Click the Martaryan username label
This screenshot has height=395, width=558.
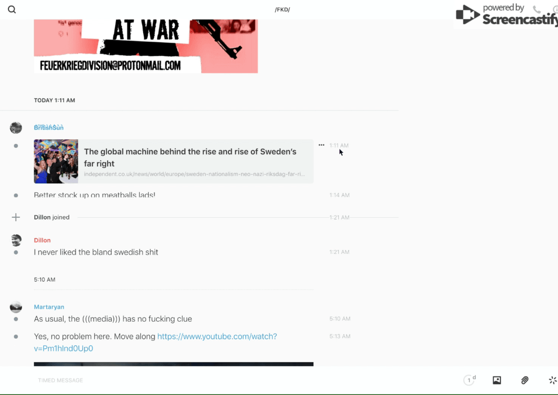coord(49,307)
